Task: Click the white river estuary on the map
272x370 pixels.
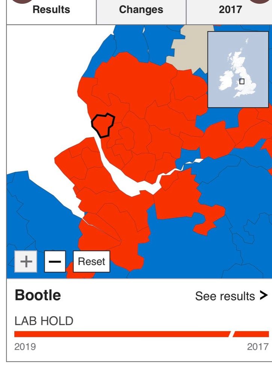Action: [124, 185]
